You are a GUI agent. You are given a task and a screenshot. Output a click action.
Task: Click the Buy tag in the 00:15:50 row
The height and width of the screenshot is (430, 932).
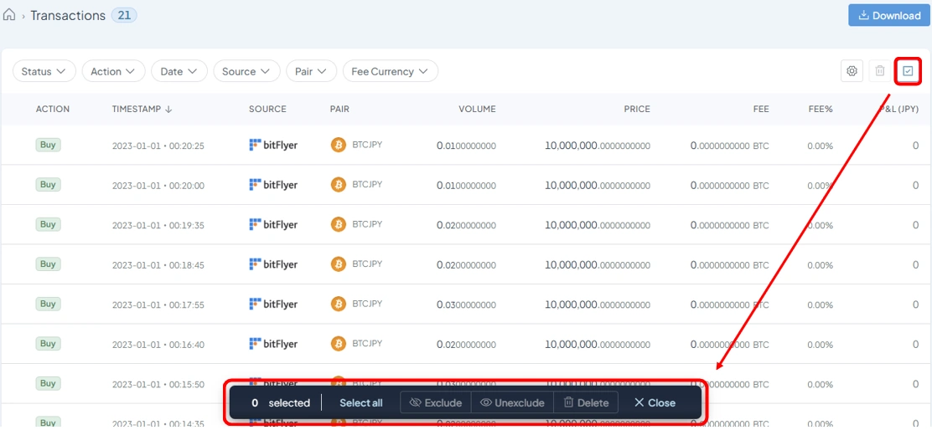pyautogui.click(x=48, y=383)
